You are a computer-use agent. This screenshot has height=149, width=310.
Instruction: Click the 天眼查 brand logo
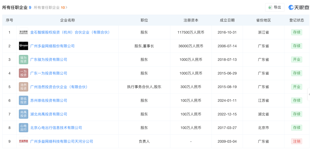(x=298, y=7)
